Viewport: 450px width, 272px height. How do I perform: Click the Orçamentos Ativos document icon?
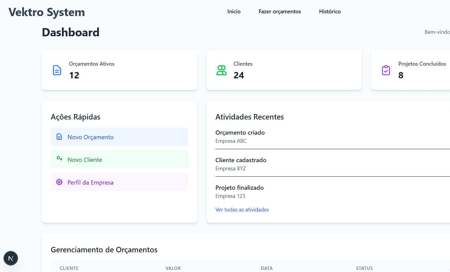(x=57, y=70)
